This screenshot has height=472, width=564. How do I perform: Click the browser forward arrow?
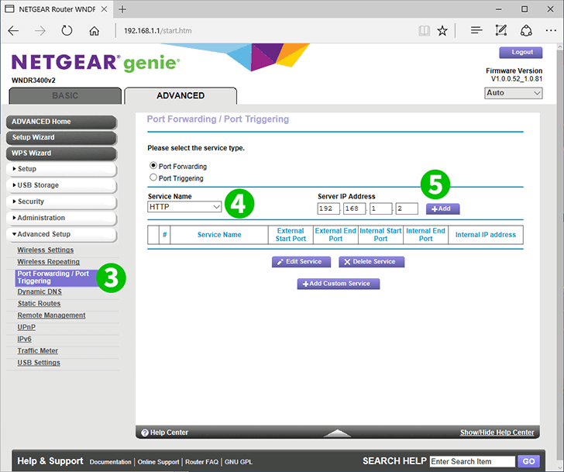(40, 31)
